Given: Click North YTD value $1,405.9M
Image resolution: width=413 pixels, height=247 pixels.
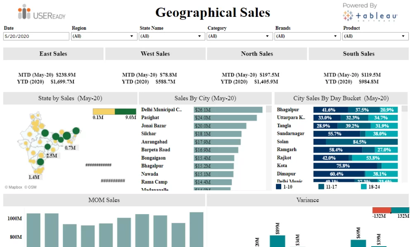Looking at the screenshot, I should click(266, 82).
